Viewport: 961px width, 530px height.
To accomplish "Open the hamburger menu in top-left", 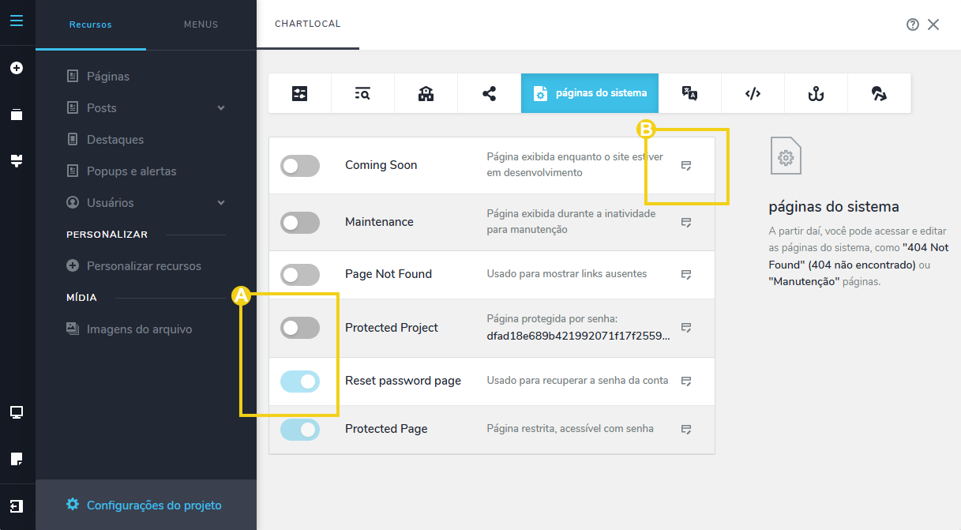I will pos(17,21).
